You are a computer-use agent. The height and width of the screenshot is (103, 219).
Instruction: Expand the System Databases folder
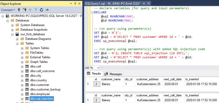13,25
